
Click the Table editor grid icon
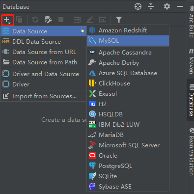[x=77, y=20]
